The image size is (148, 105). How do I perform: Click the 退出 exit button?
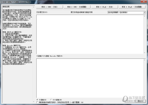click(140, 101)
